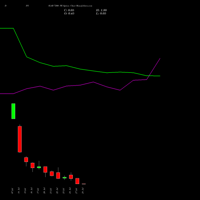Click the low value L: 0.05
The height and width of the screenshot is (200, 200).
click(101, 14)
